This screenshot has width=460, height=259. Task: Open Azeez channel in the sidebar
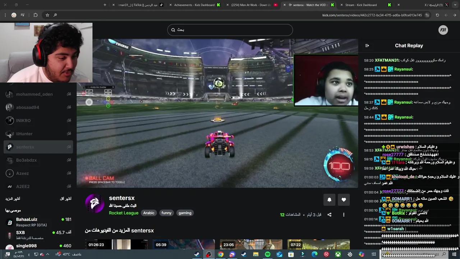point(38,173)
